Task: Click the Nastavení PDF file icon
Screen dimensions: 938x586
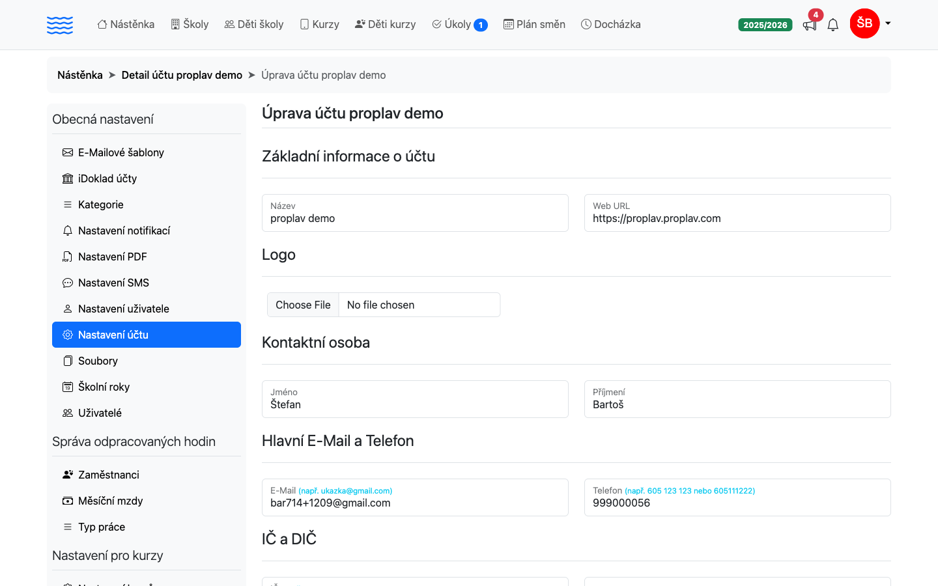Action: [x=68, y=257]
